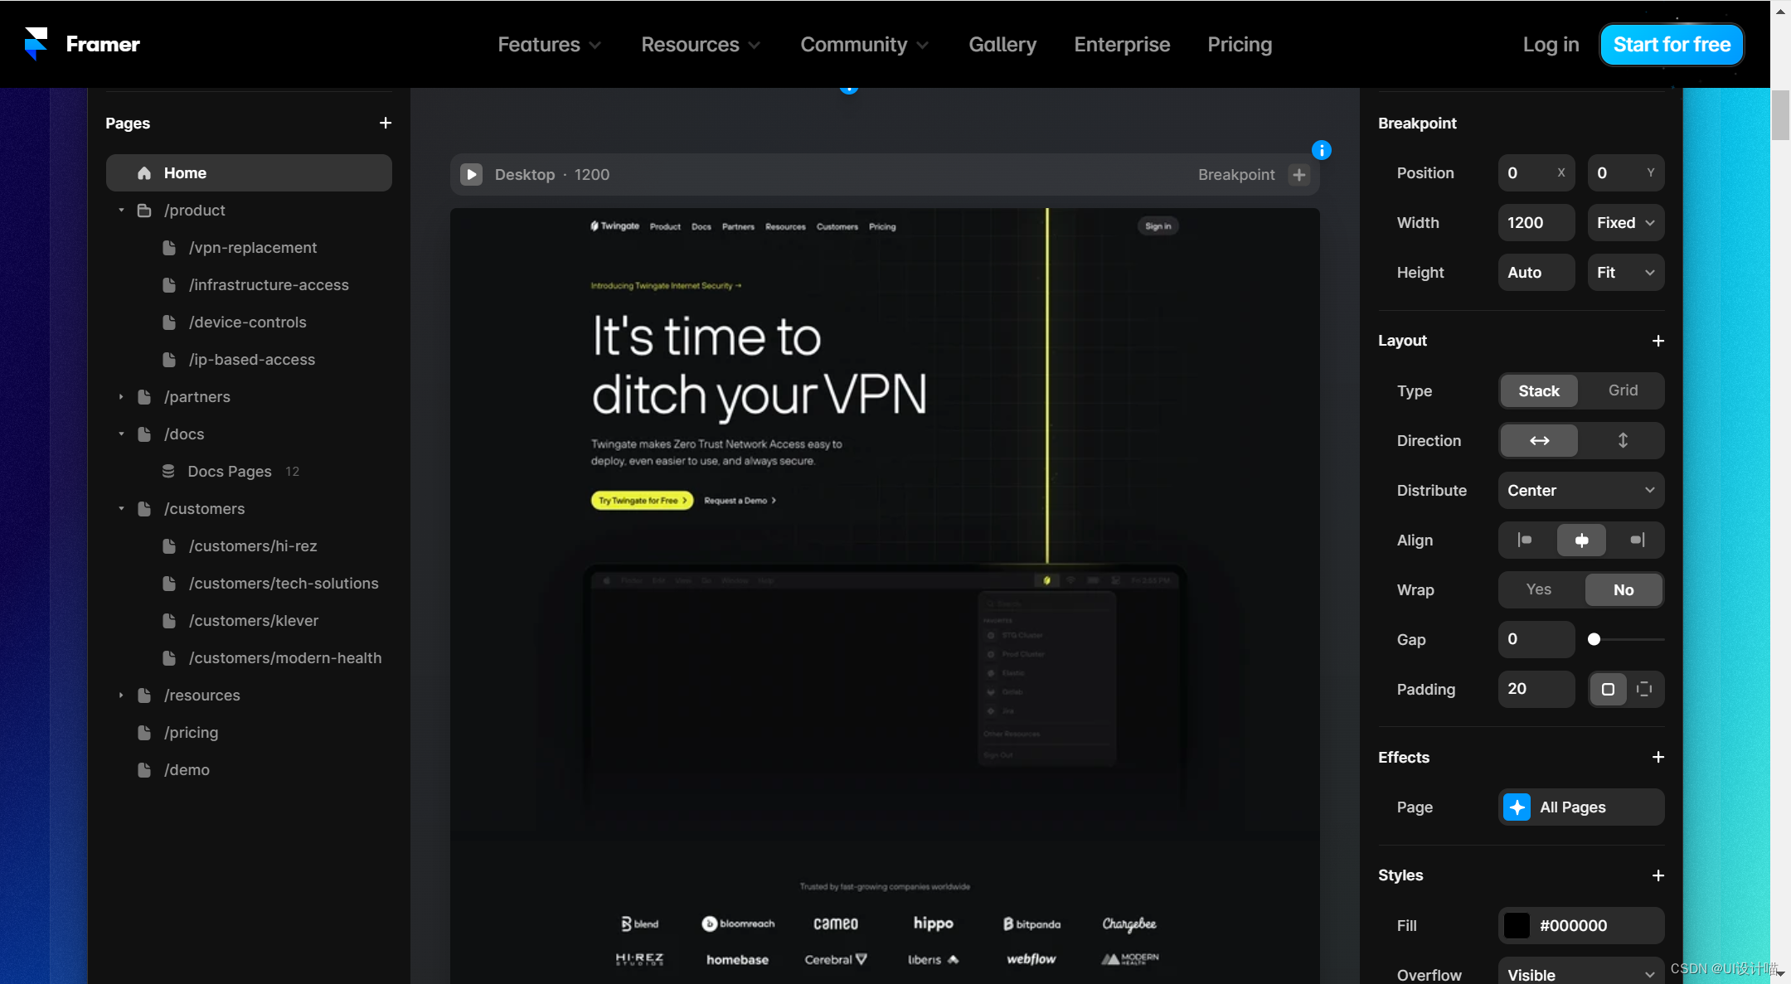The width and height of the screenshot is (1791, 984).
Task: Go to the Pricing nav link
Action: pyautogui.click(x=1240, y=45)
